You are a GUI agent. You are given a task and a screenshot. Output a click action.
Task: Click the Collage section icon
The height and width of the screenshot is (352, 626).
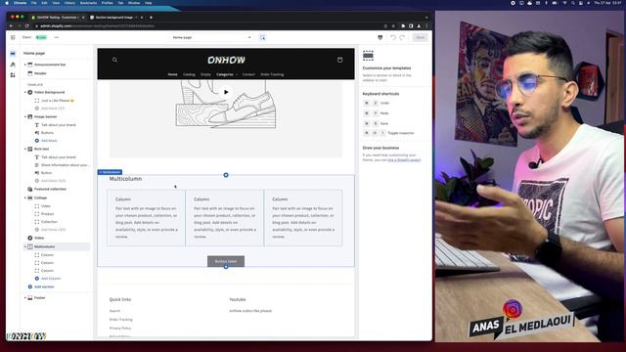(x=30, y=198)
